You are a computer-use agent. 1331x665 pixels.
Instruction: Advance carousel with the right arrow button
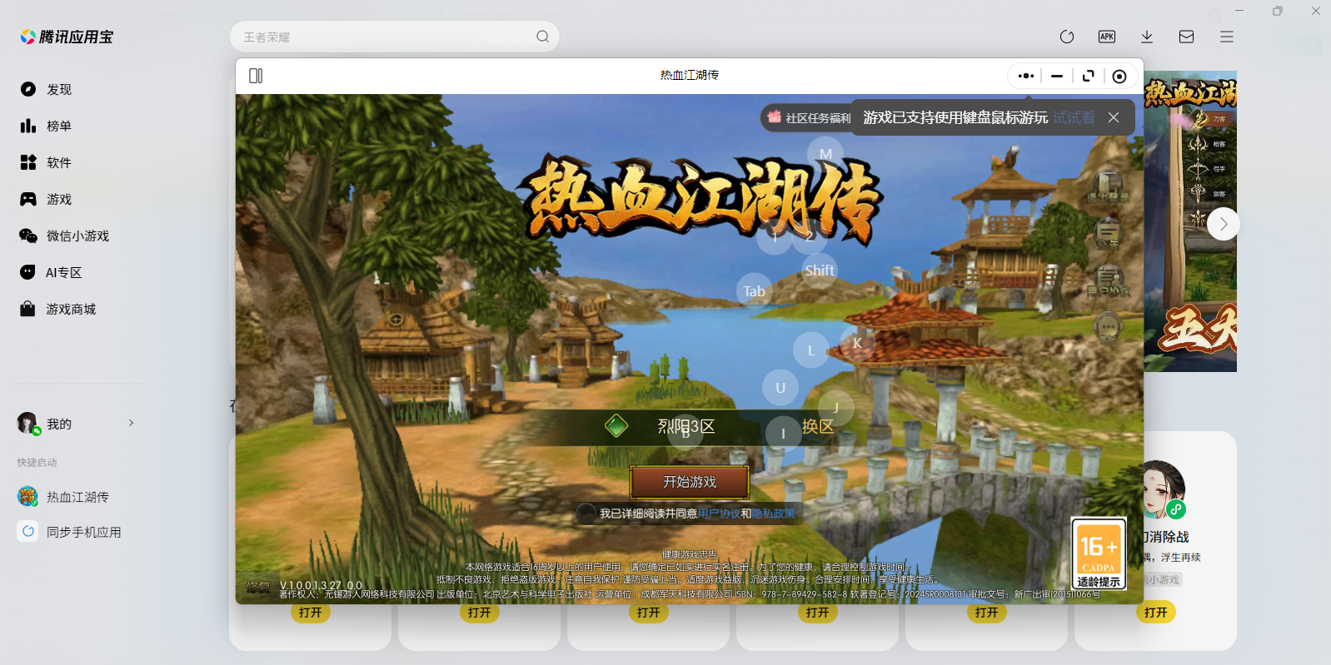(1223, 224)
